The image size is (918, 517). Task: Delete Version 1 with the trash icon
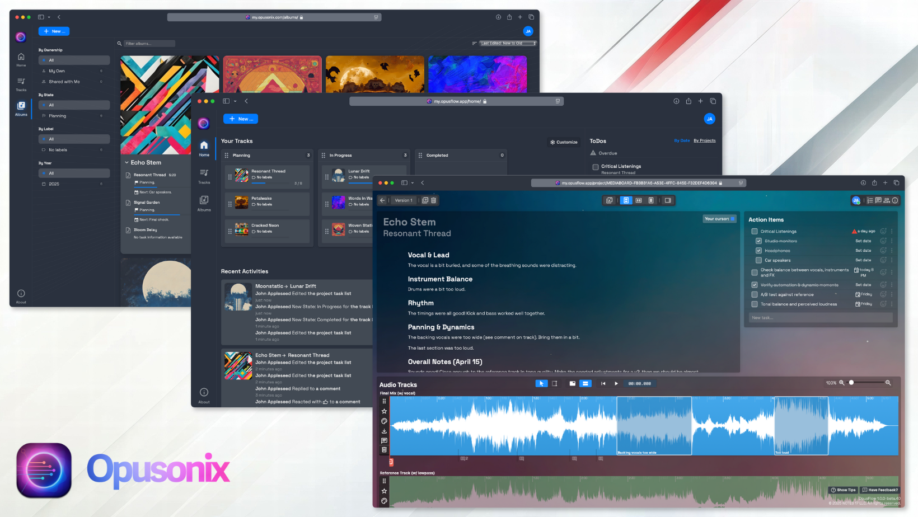tap(433, 200)
